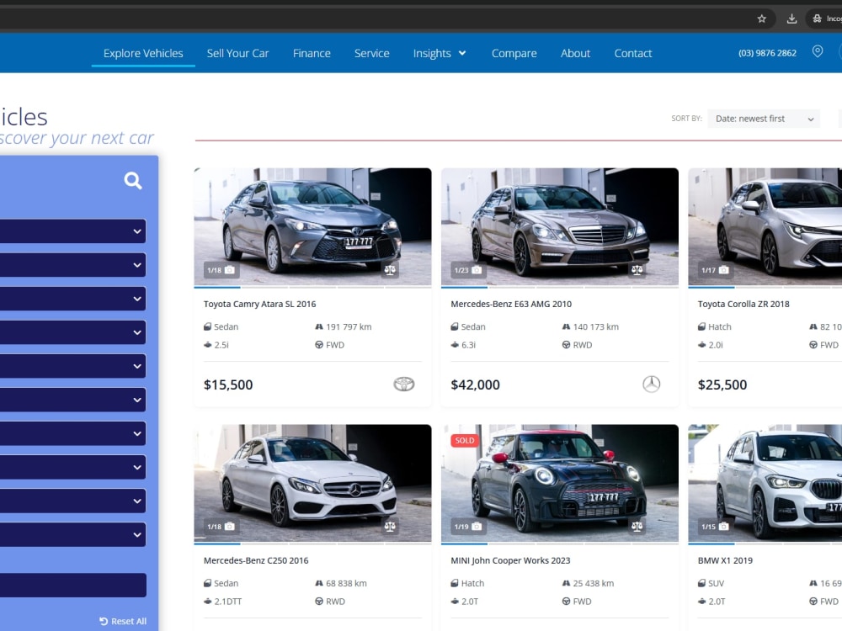Image resolution: width=842 pixels, height=631 pixels.
Task: Click the image progress bar under E63 photo
Action: pyautogui.click(x=560, y=287)
